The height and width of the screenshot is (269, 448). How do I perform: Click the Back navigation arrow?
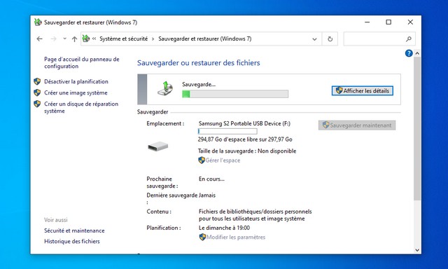[x=39, y=39]
